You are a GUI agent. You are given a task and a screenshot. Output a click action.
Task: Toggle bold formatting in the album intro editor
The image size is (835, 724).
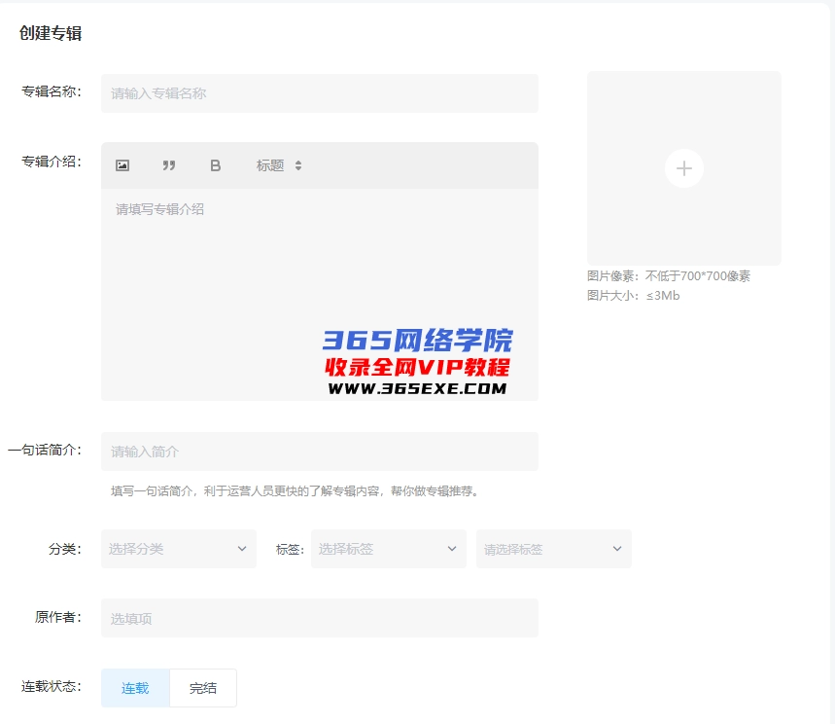216,165
